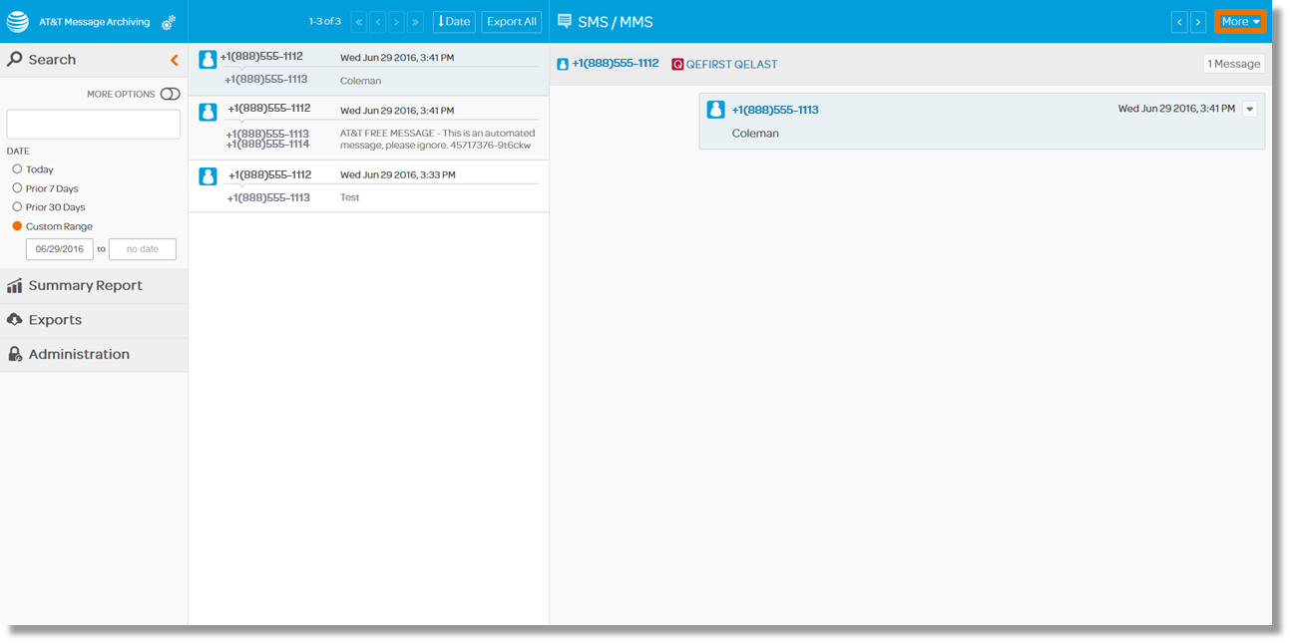The height and width of the screenshot is (643, 1290).
Task: Click the settings gears icon beside AT&T Message Archiving
Action: pos(169,22)
